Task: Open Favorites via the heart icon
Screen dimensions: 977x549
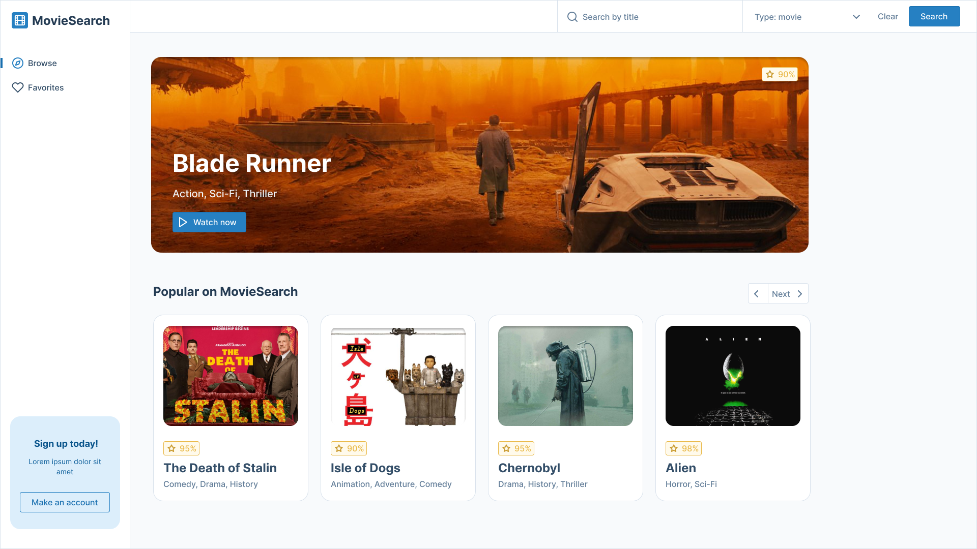Action: (x=17, y=87)
